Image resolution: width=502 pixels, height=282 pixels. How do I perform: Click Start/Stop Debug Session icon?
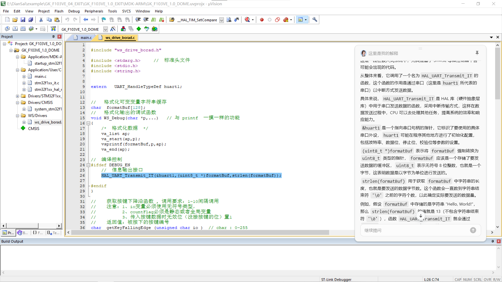pos(247,20)
